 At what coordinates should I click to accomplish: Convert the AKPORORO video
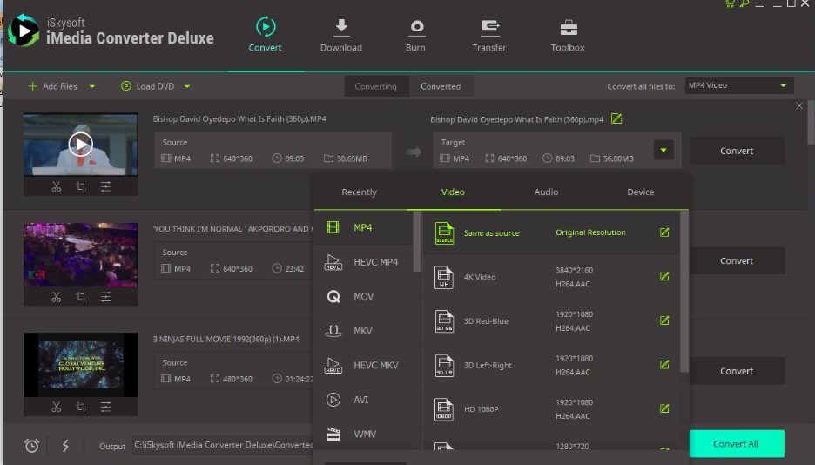point(737,261)
